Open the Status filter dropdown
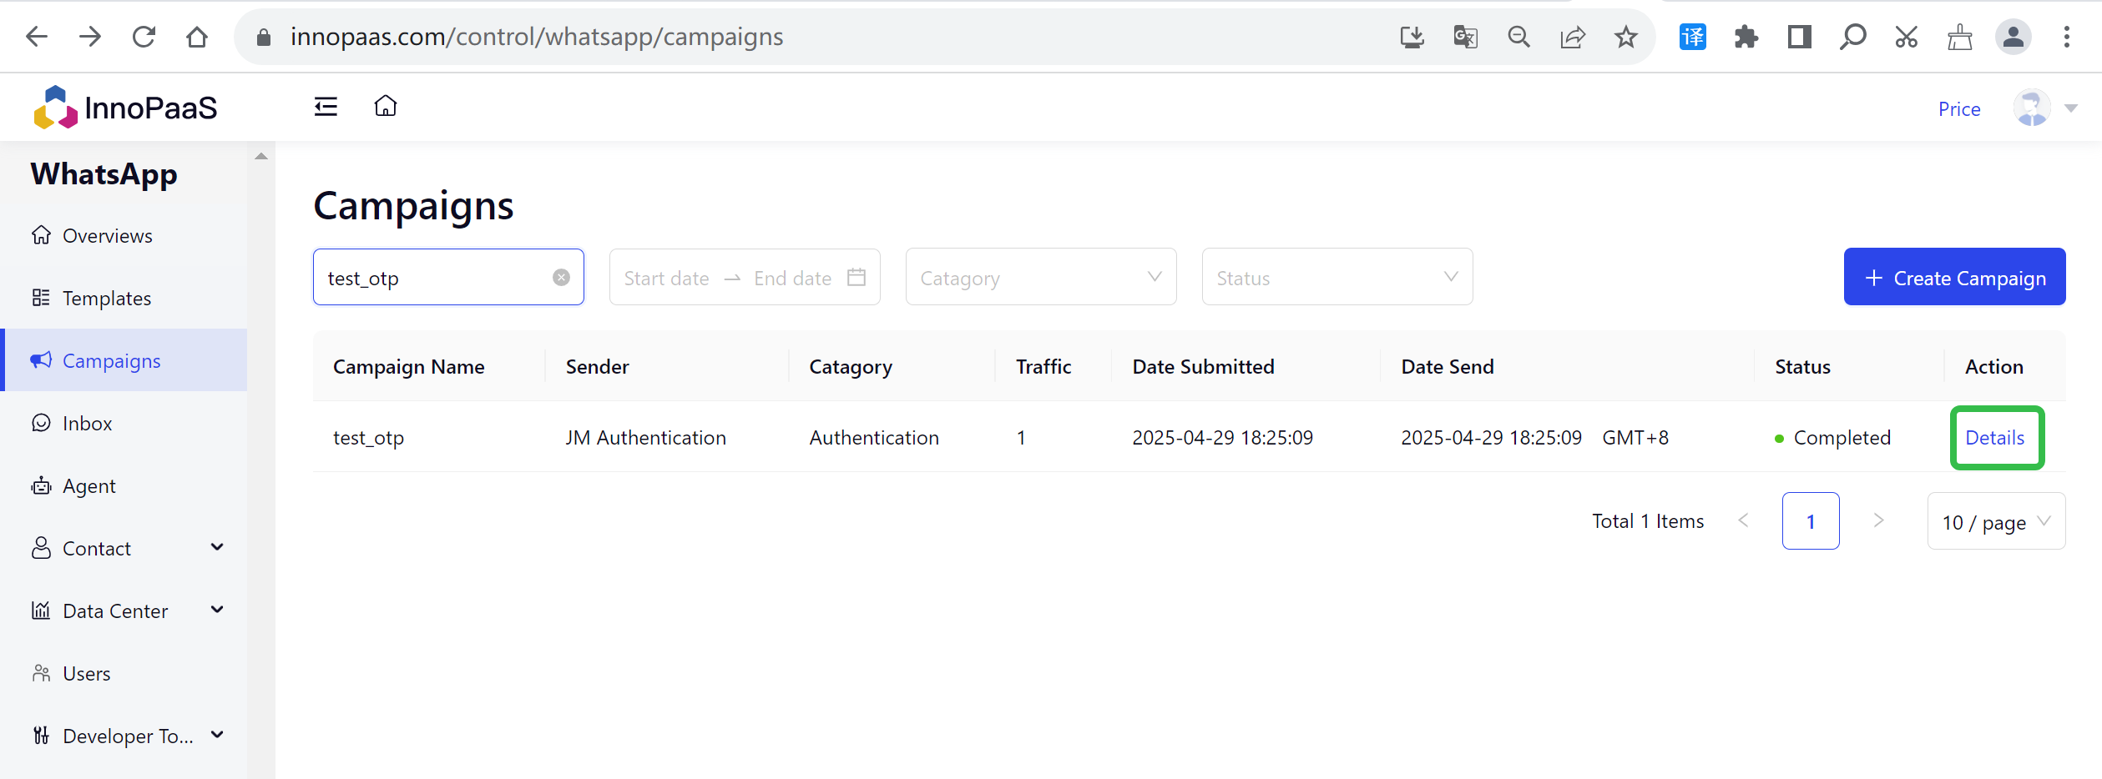This screenshot has width=2102, height=779. coord(1336,278)
